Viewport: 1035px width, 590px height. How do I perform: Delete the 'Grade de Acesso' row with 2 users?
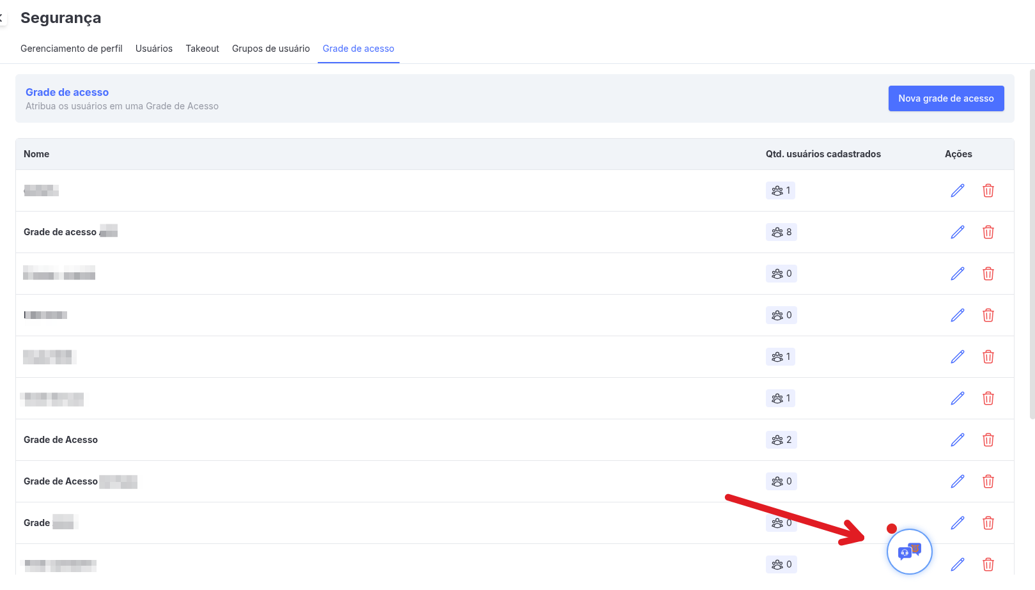988,440
